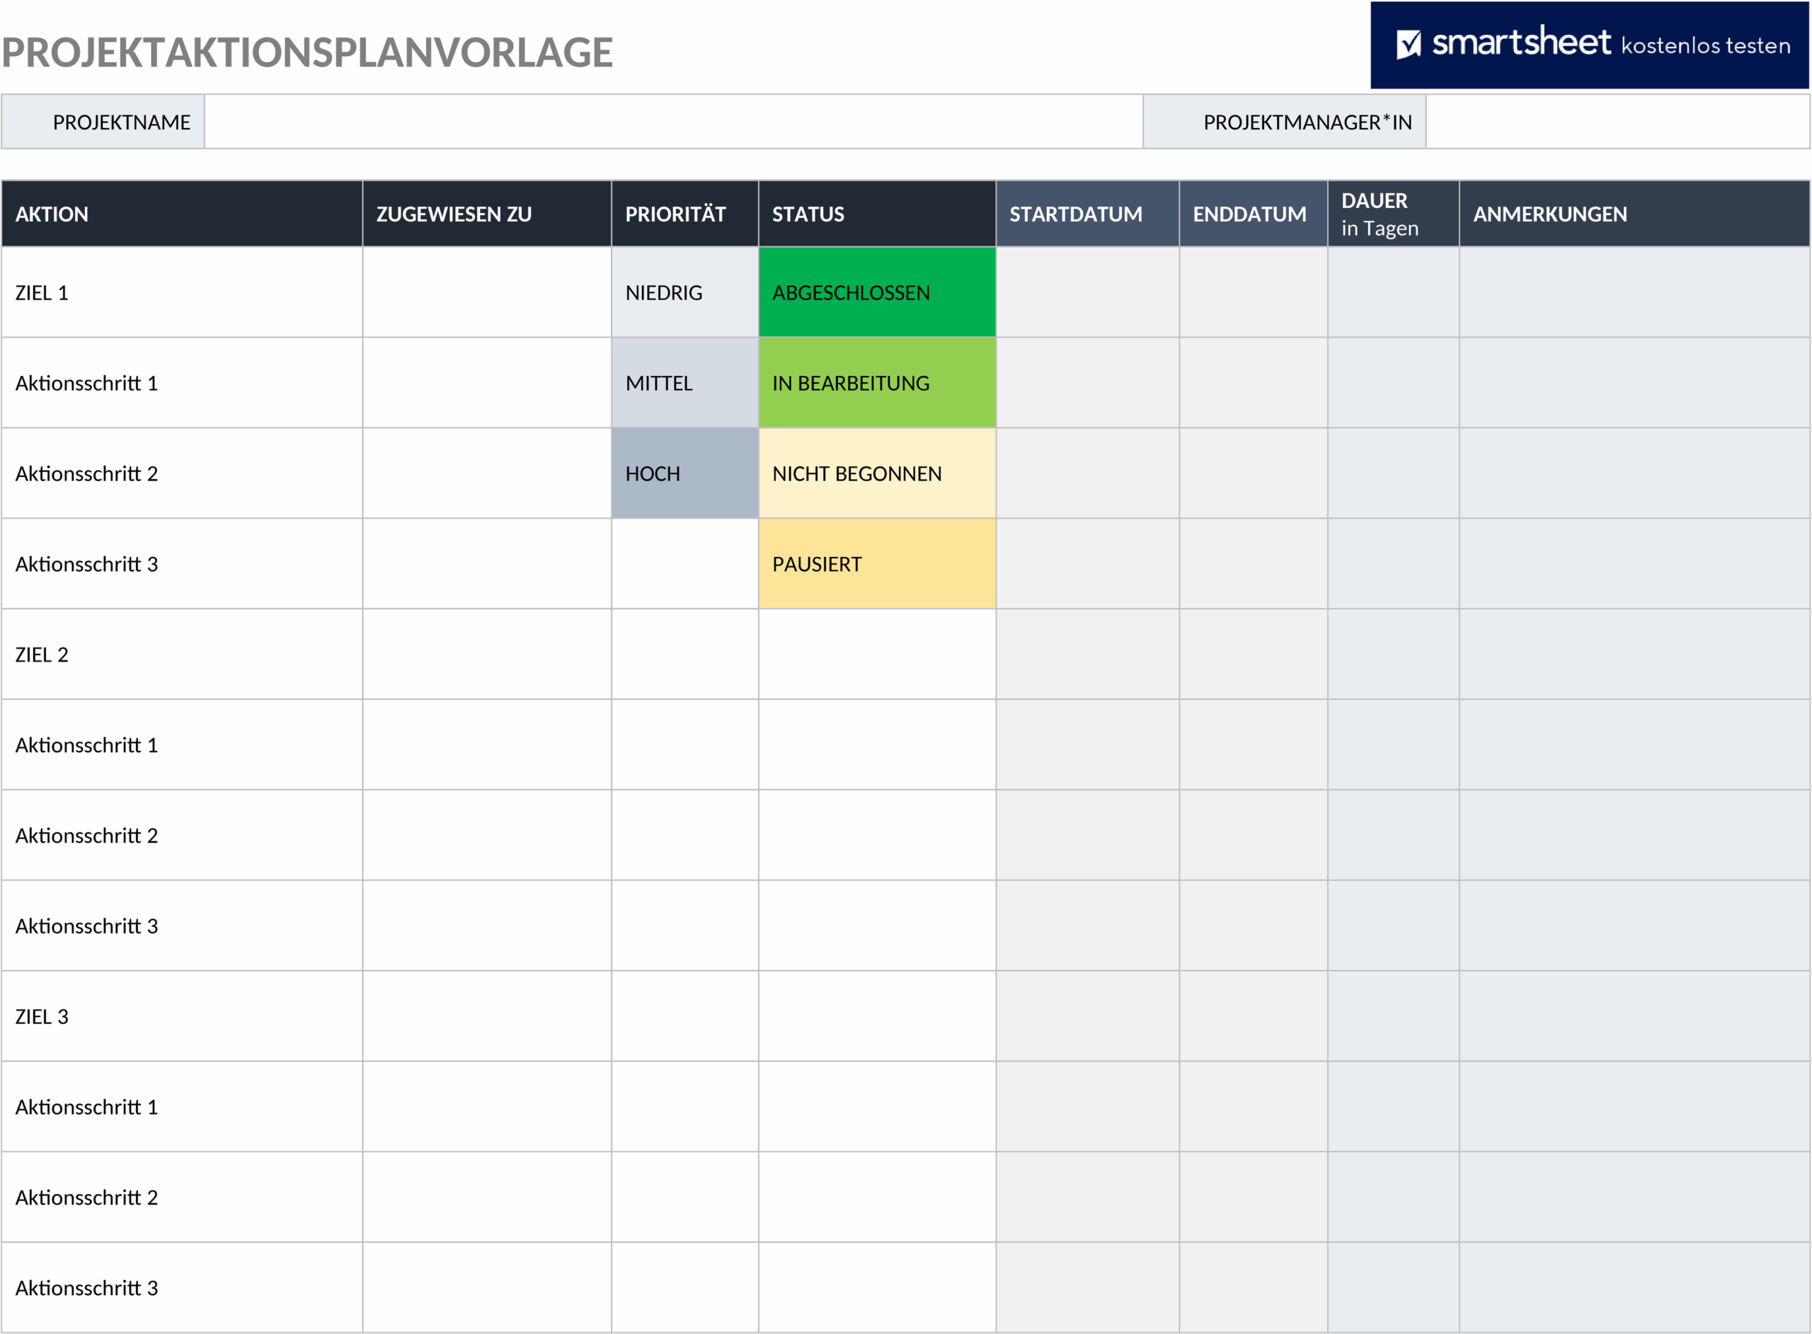Click the PRIORITÄT column header
This screenshot has width=1812, height=1334.
pos(684,214)
